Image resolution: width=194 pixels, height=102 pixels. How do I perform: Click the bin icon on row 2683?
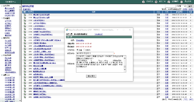point(25,91)
